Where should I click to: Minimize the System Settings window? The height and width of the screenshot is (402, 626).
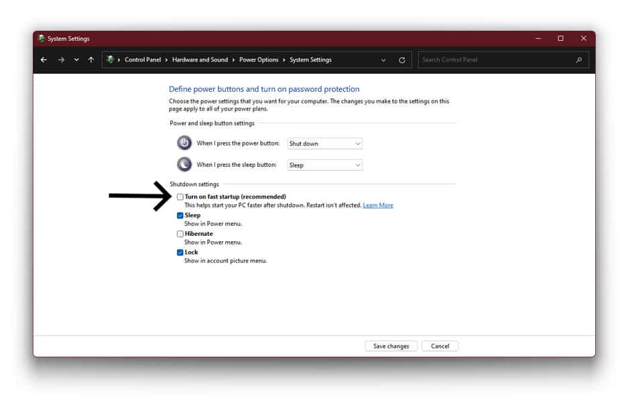538,39
